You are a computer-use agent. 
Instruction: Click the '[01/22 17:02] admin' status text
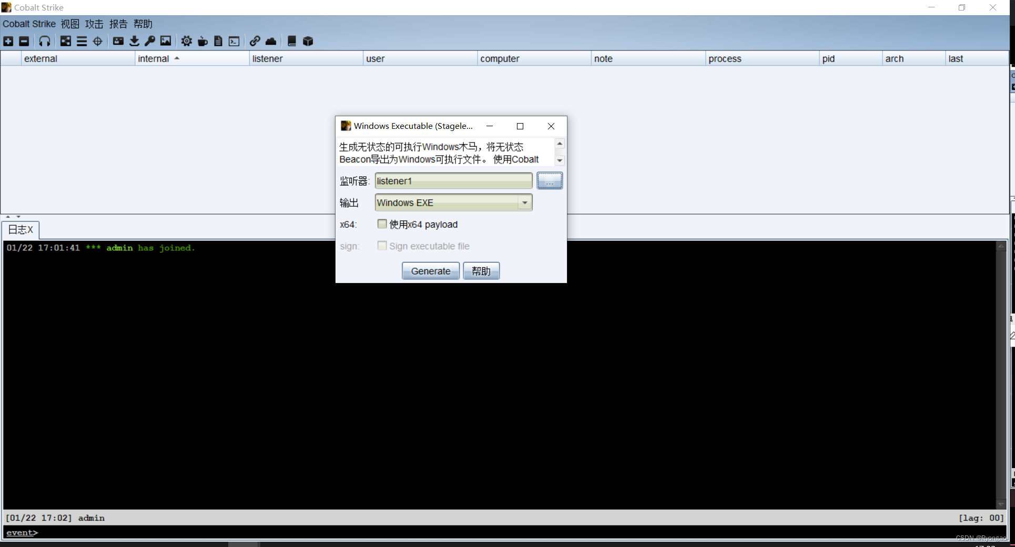pyautogui.click(x=55, y=518)
